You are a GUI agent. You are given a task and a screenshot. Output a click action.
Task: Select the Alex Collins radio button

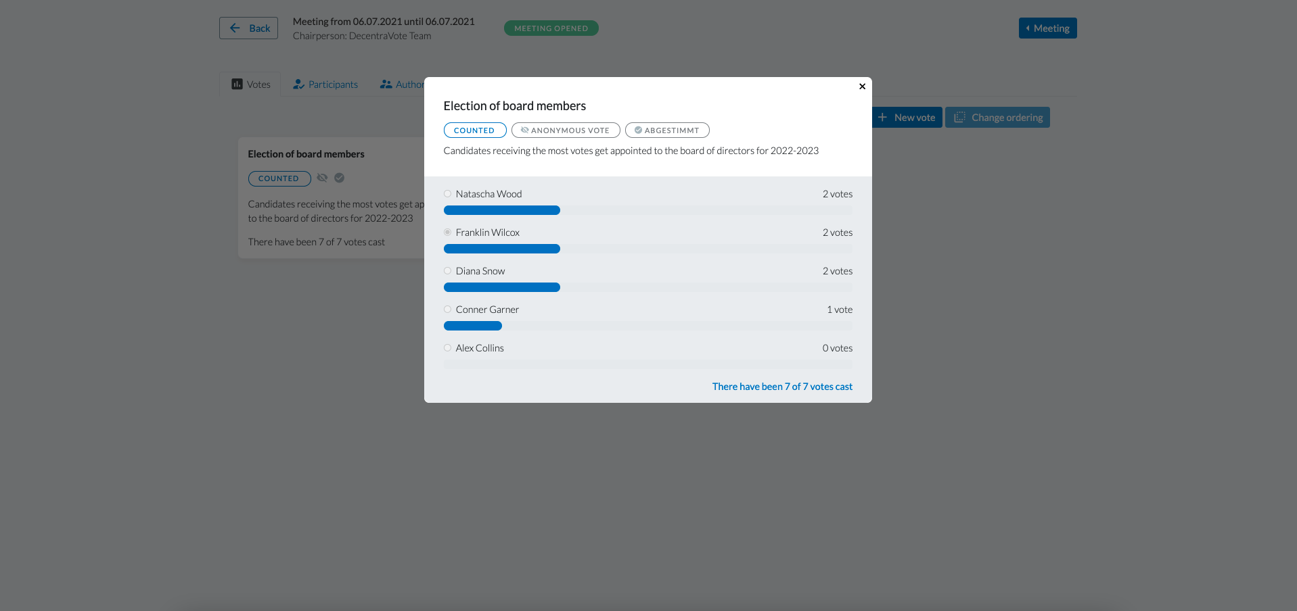tap(447, 348)
